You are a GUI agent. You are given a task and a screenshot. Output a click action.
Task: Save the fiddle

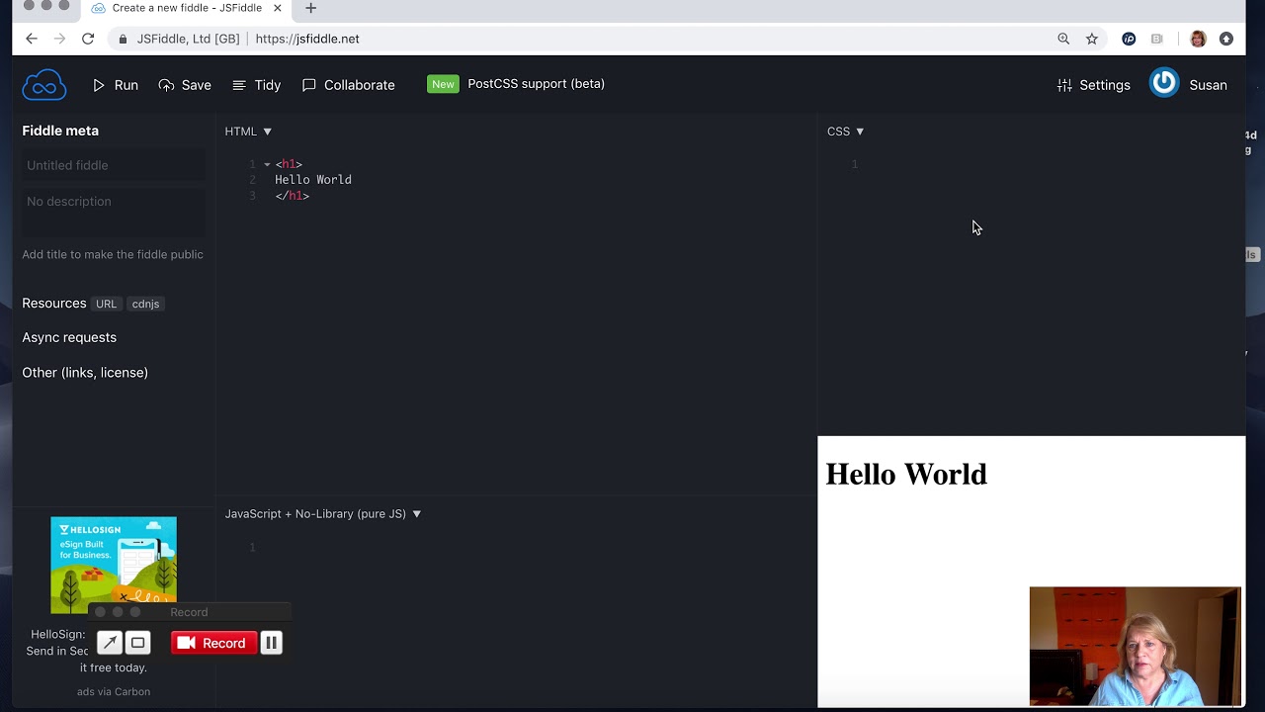tap(185, 85)
